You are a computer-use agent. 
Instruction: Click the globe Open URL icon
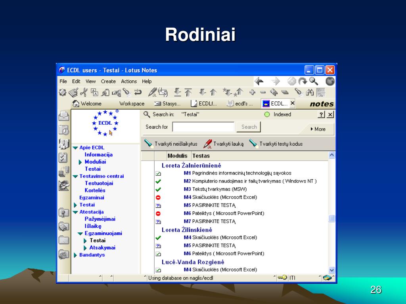(330, 82)
